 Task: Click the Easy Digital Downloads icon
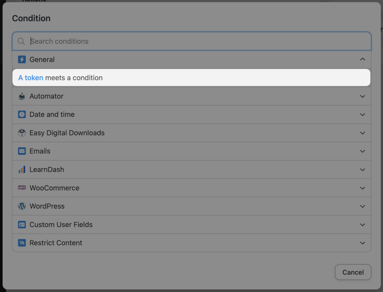(22, 133)
